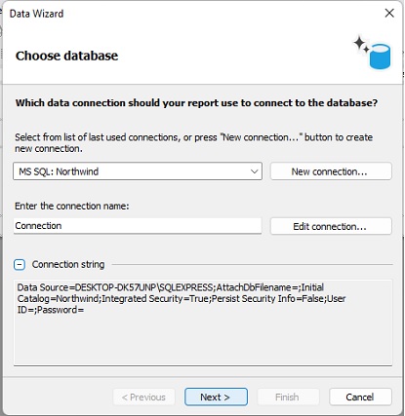Go to next wizard step with Next >
The width and height of the screenshot is (405, 416).
pos(216,397)
